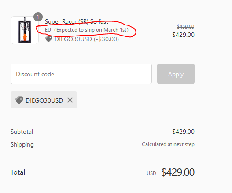The image size is (232, 193).
Task: Click the quantity badge showing 1
Action: point(38,17)
